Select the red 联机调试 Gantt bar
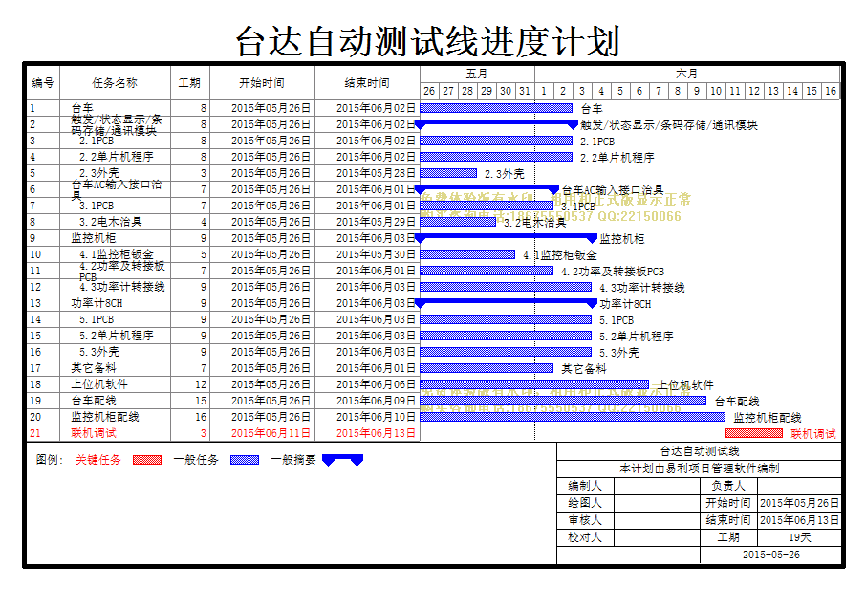The height and width of the screenshot is (589, 866). click(754, 433)
